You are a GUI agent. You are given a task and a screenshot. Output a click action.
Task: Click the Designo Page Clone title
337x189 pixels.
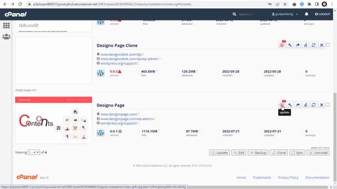tap(117, 46)
